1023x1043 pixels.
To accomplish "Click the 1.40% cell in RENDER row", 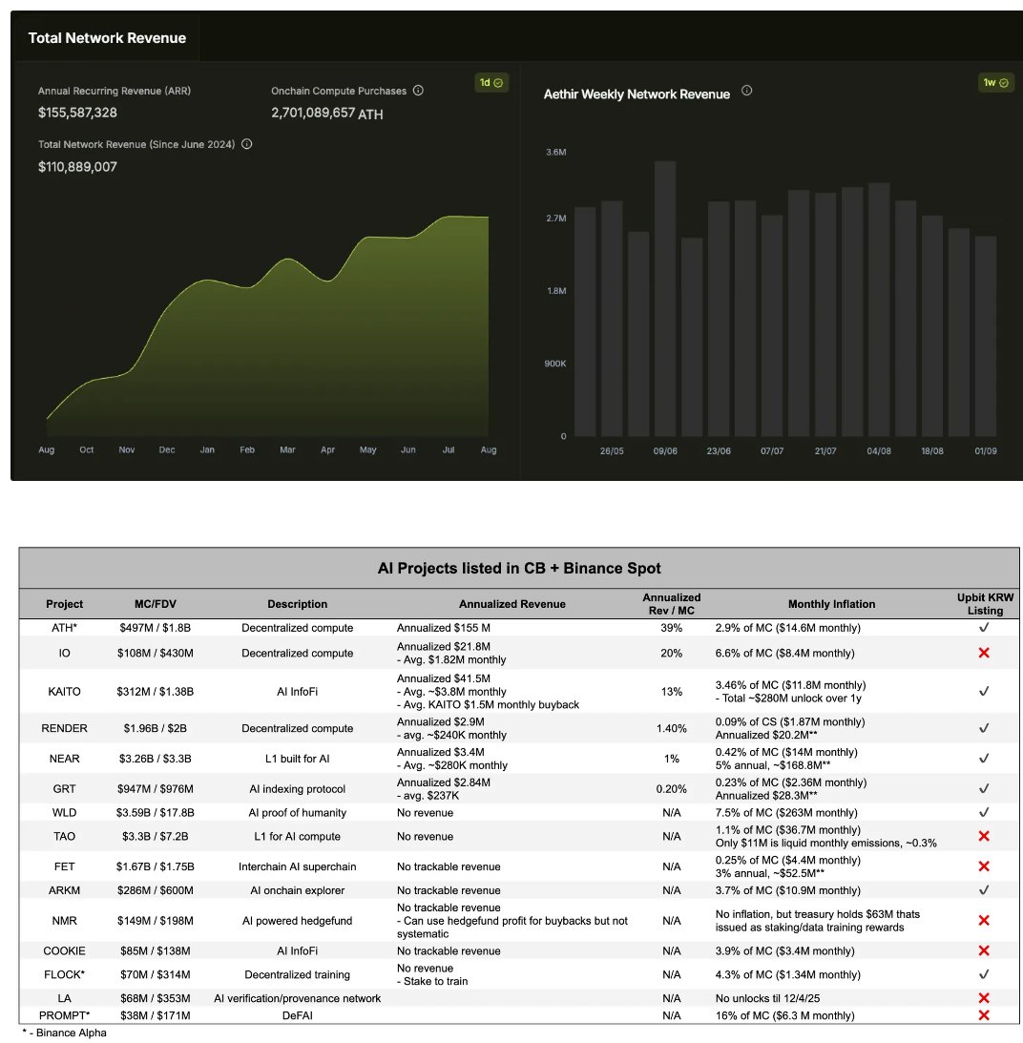I will [671, 728].
